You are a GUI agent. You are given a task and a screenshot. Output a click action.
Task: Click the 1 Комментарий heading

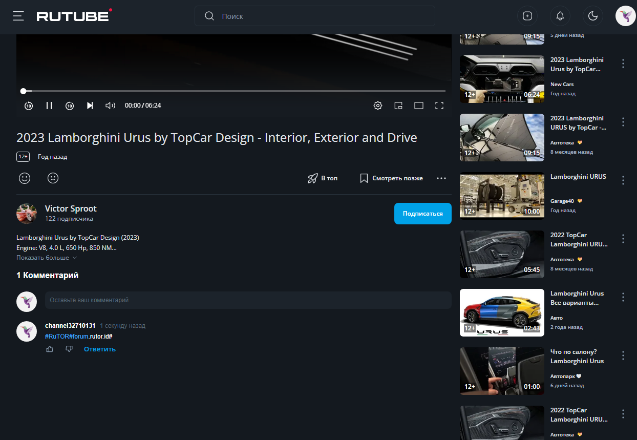coord(48,276)
